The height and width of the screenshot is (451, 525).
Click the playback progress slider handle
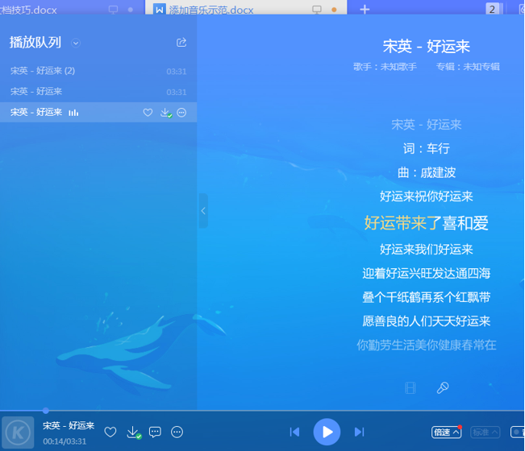pyautogui.click(x=46, y=410)
